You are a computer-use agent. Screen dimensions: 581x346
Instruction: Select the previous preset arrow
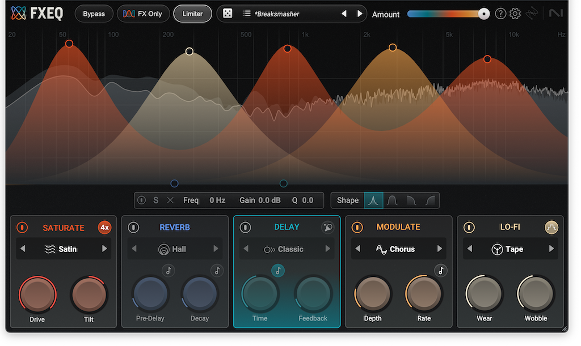[344, 14]
